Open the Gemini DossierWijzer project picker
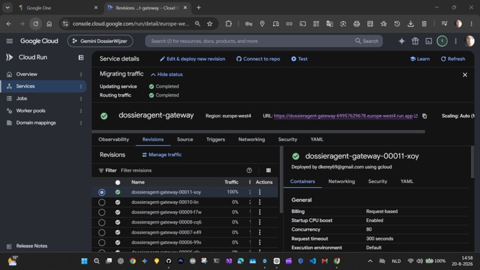Image resolution: width=480 pixels, height=270 pixels. click(100, 41)
